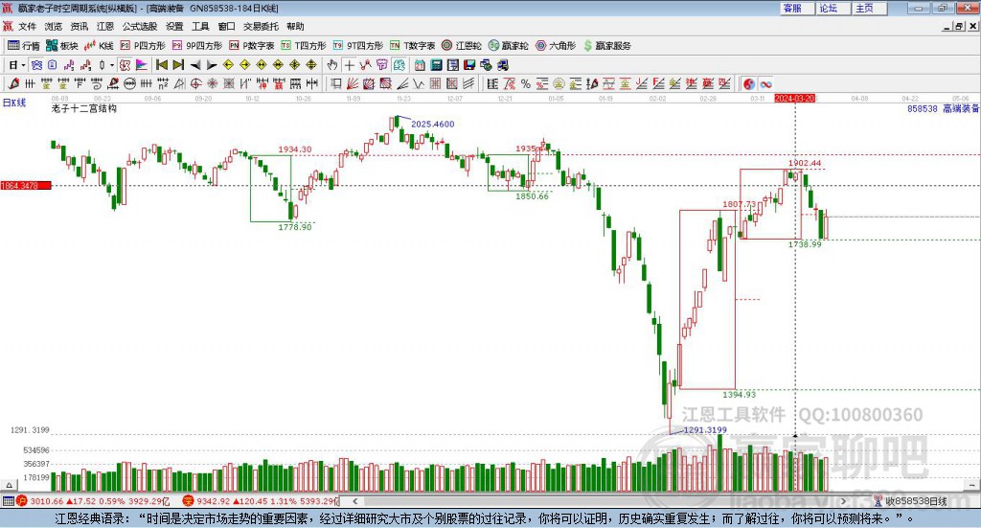
Task: Click the 日K线 label
Action: (14, 103)
